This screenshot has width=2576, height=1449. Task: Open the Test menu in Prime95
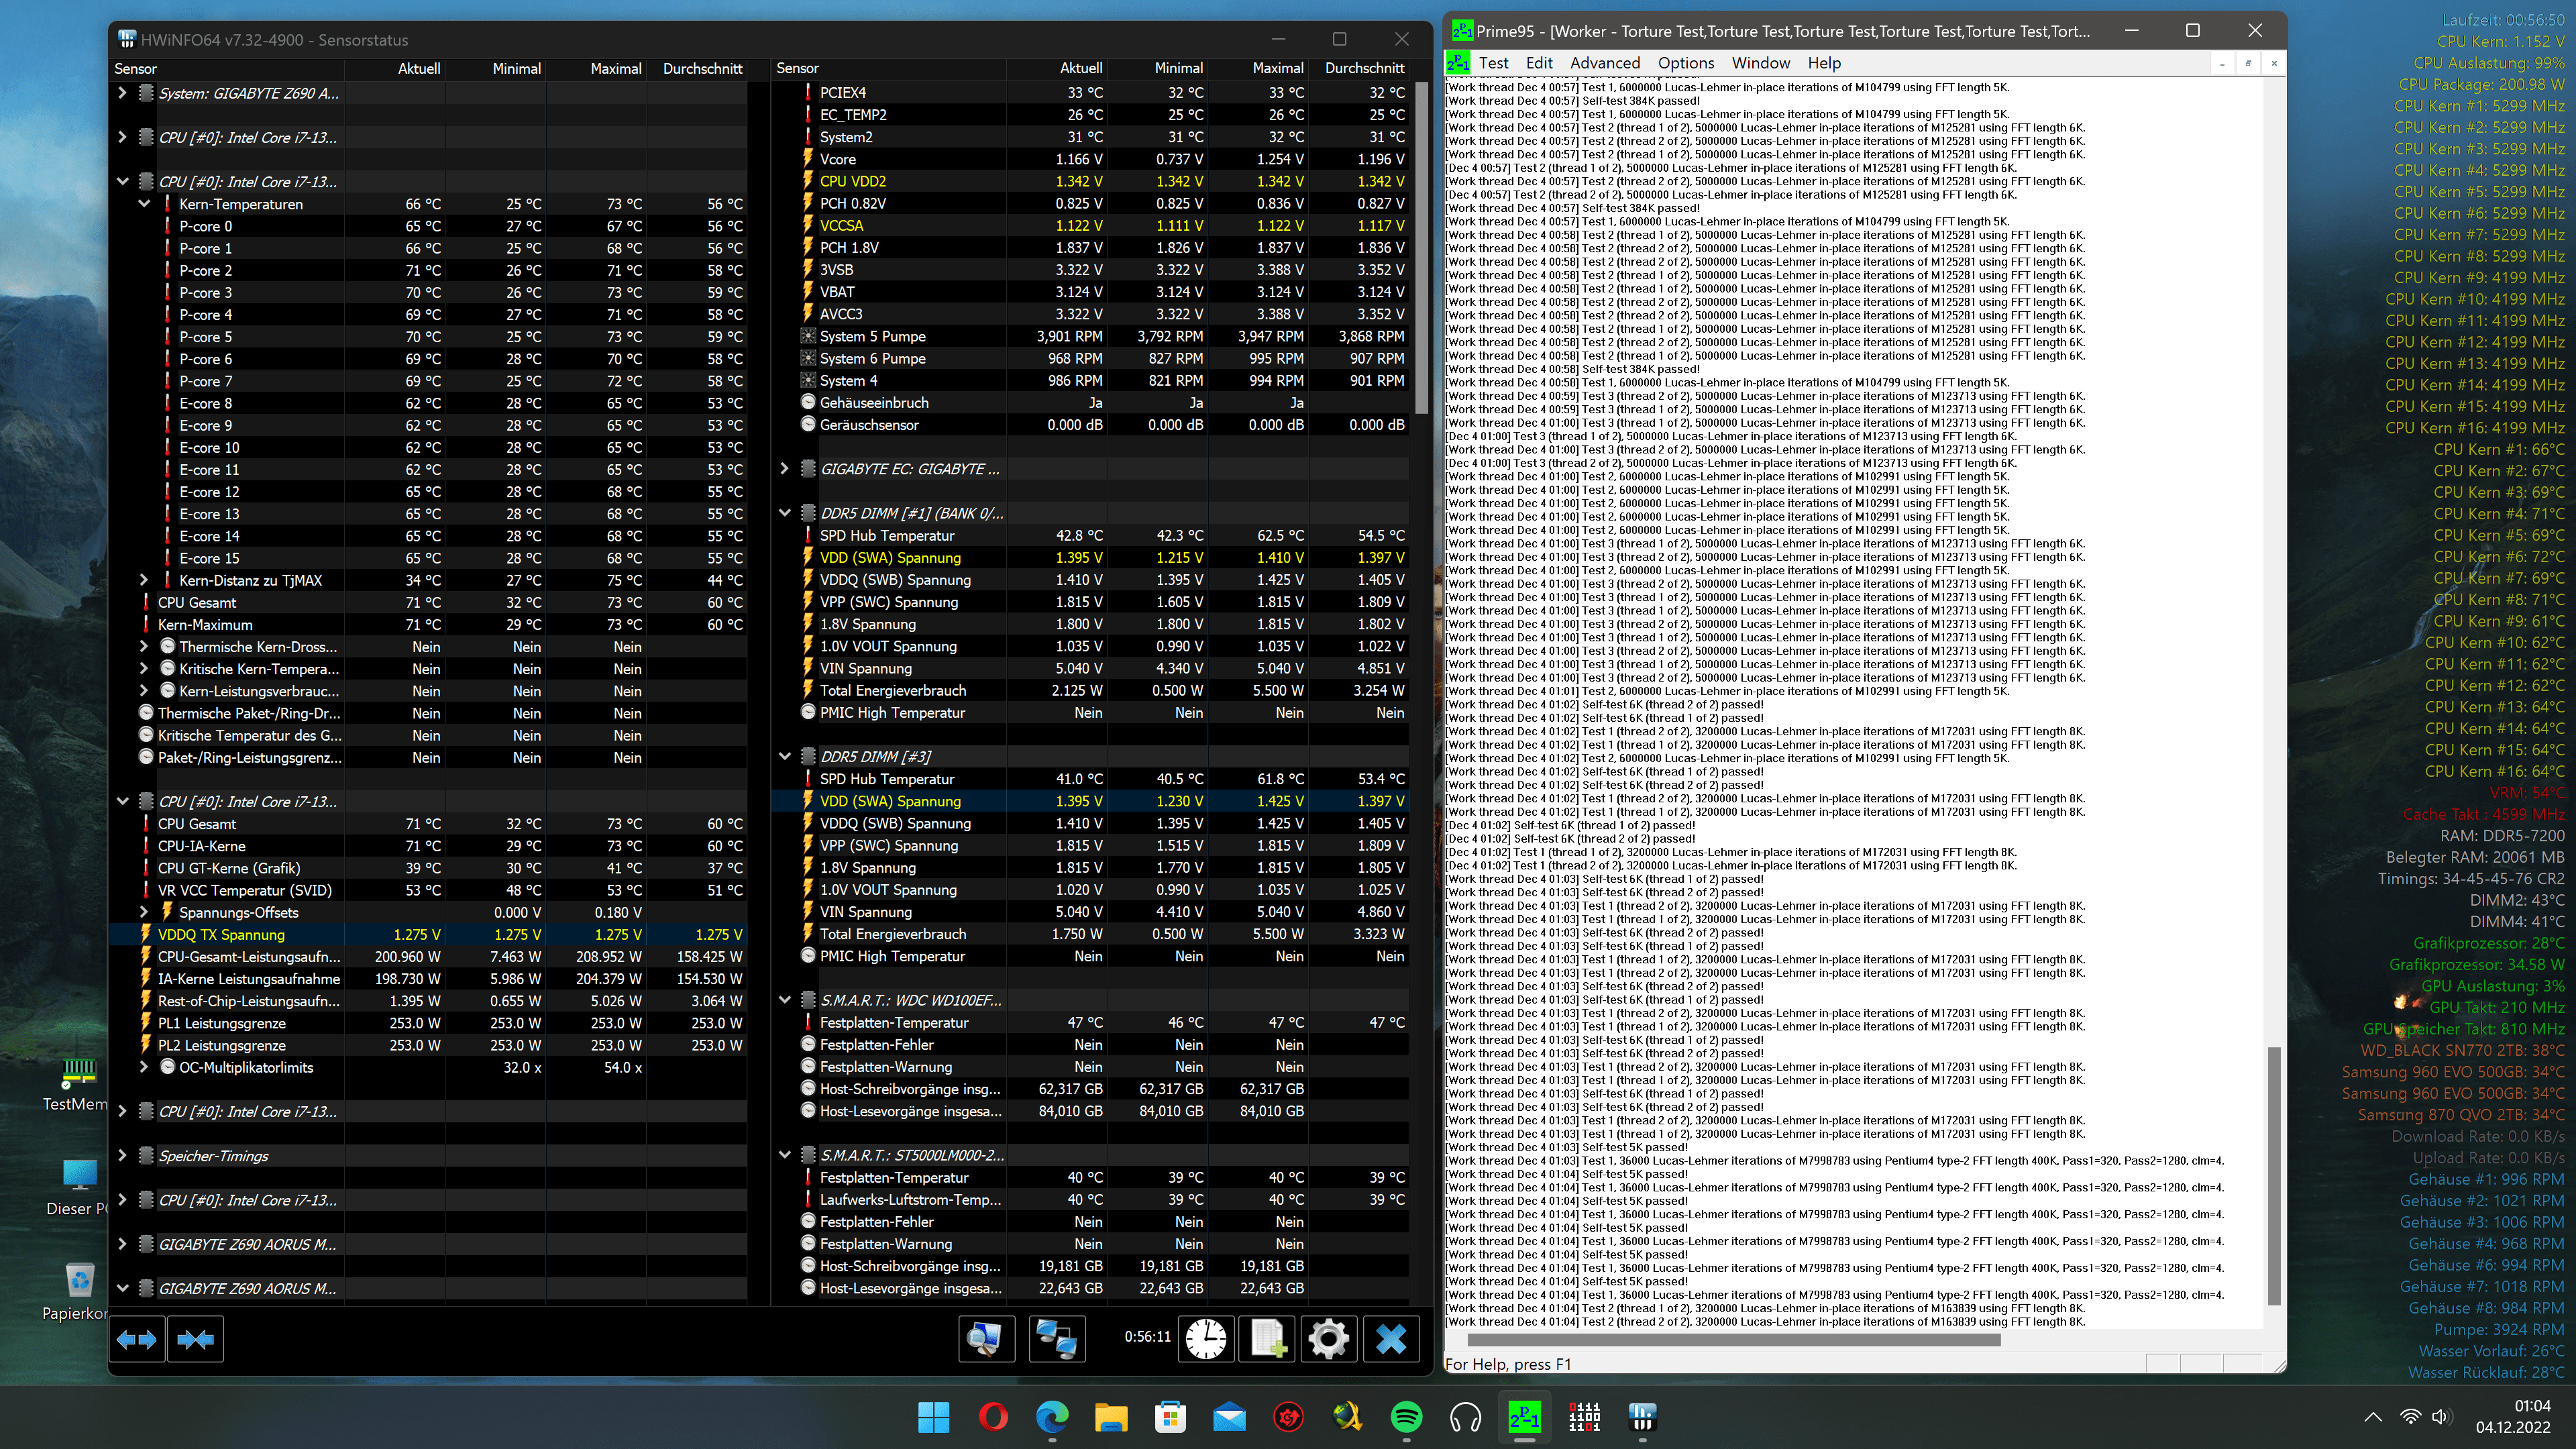tap(1493, 63)
